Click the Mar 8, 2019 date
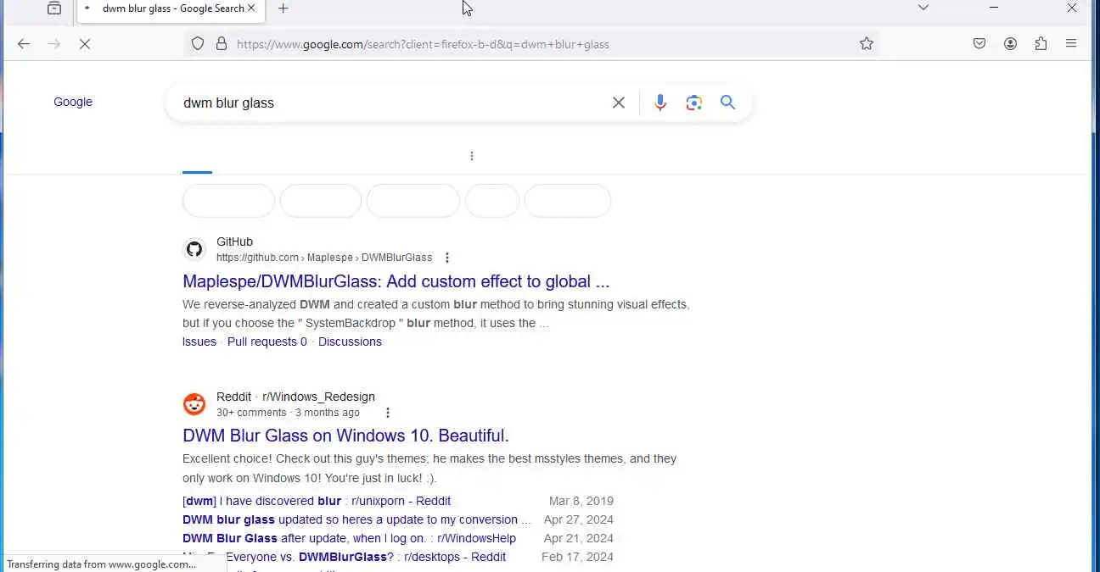Viewport: 1100px width, 572px height. click(x=581, y=501)
